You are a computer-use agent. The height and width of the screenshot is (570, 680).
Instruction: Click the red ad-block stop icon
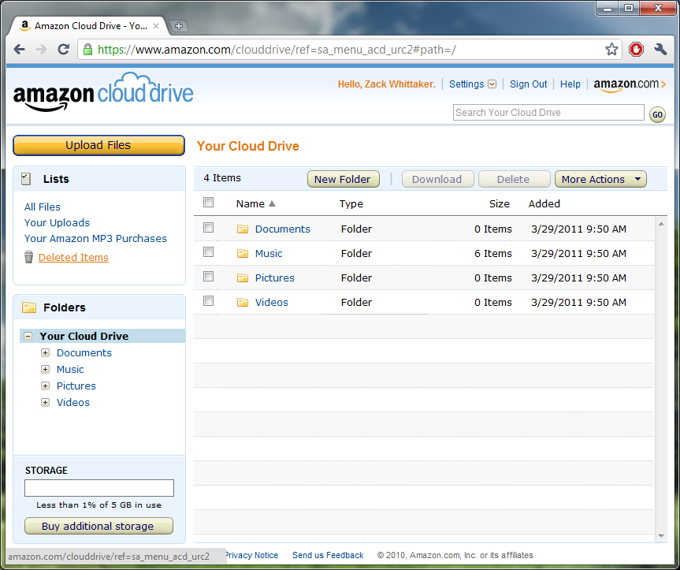636,50
